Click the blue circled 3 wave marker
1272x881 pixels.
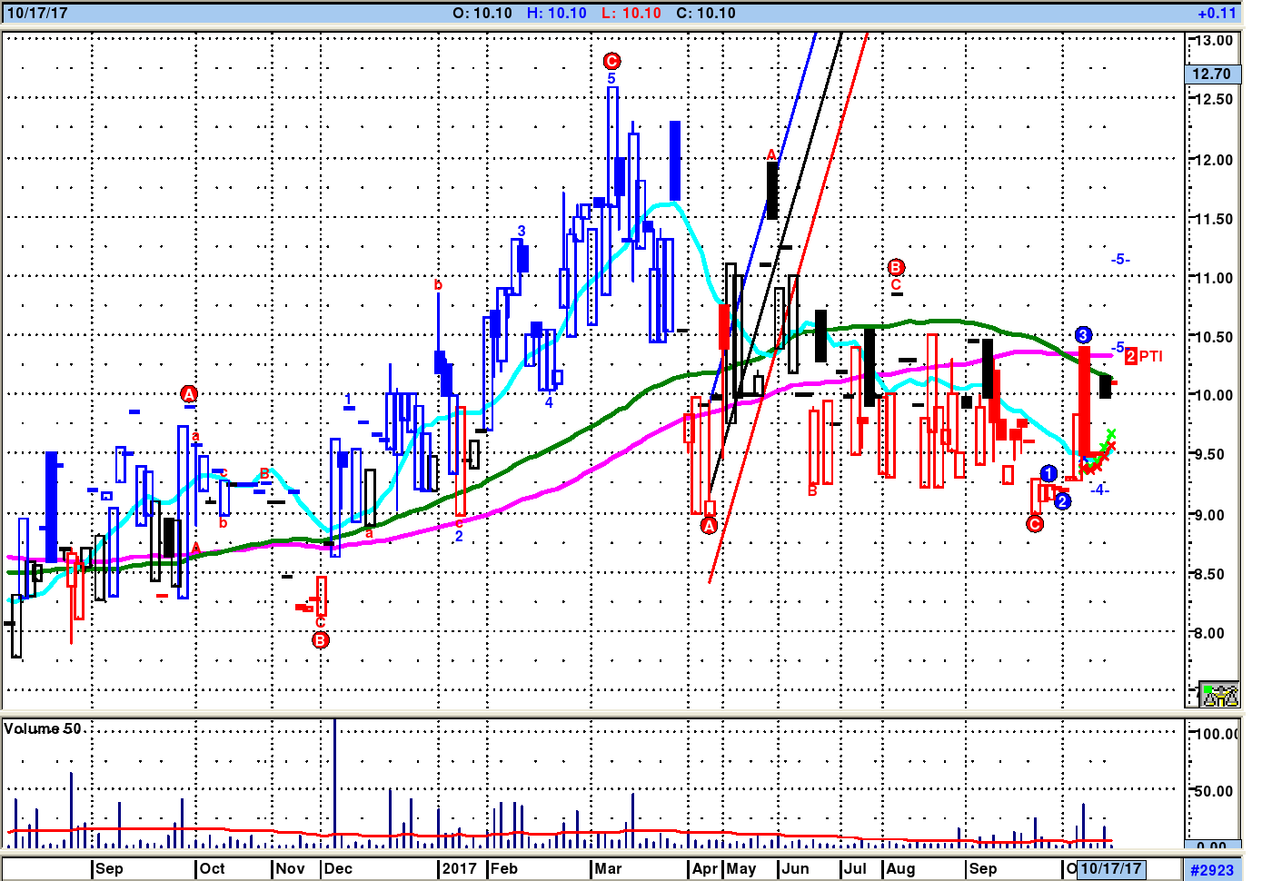coord(1083,335)
